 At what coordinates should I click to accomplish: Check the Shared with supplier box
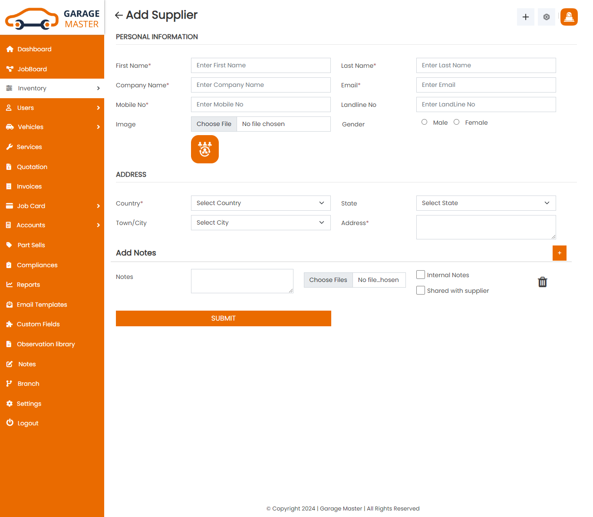pos(421,290)
